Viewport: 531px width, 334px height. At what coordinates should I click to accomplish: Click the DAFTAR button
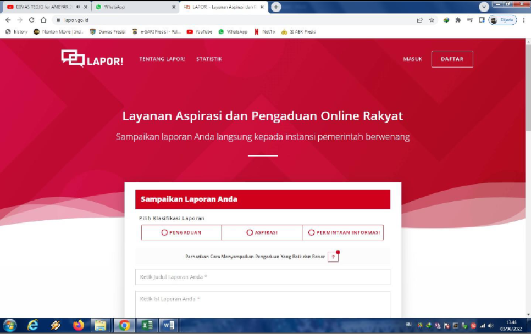452,59
